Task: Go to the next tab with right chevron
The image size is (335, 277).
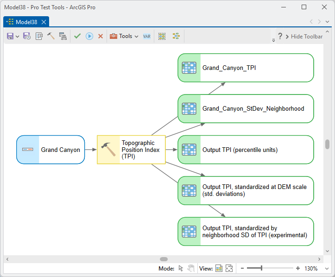Action: [x=319, y=22]
